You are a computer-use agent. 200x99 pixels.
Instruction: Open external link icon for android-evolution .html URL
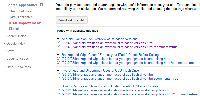click(x=58, y=43)
